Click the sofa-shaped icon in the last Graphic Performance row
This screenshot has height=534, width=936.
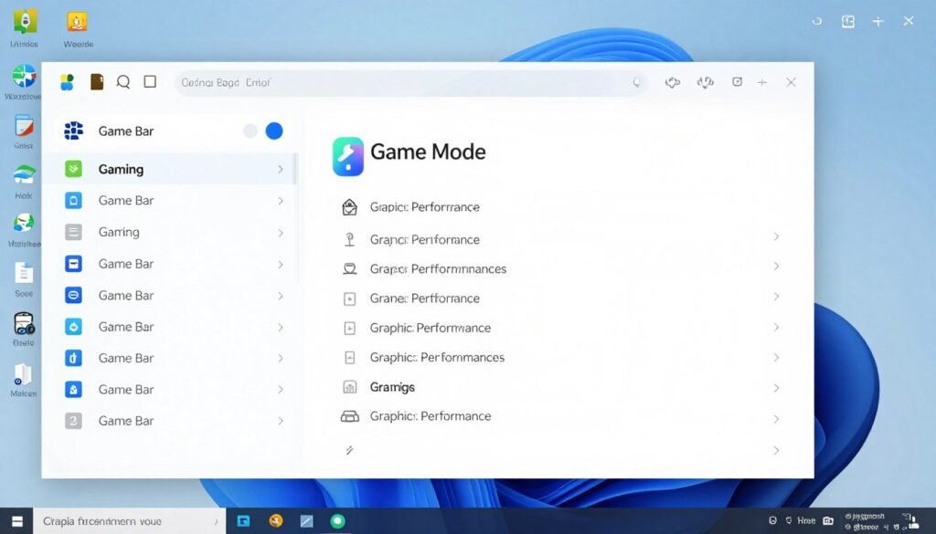350,416
